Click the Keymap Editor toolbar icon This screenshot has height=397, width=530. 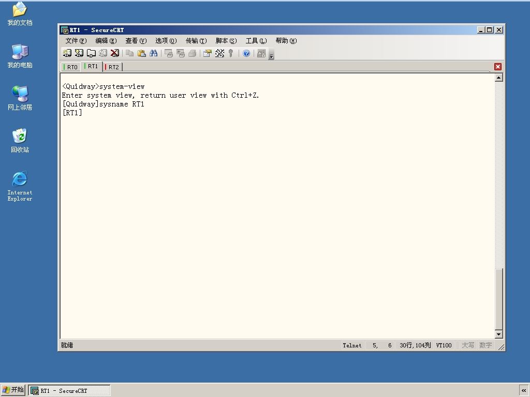[x=219, y=53]
